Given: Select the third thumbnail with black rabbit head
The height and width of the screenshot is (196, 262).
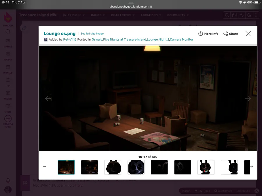Looking at the screenshot, I should click(113, 167).
